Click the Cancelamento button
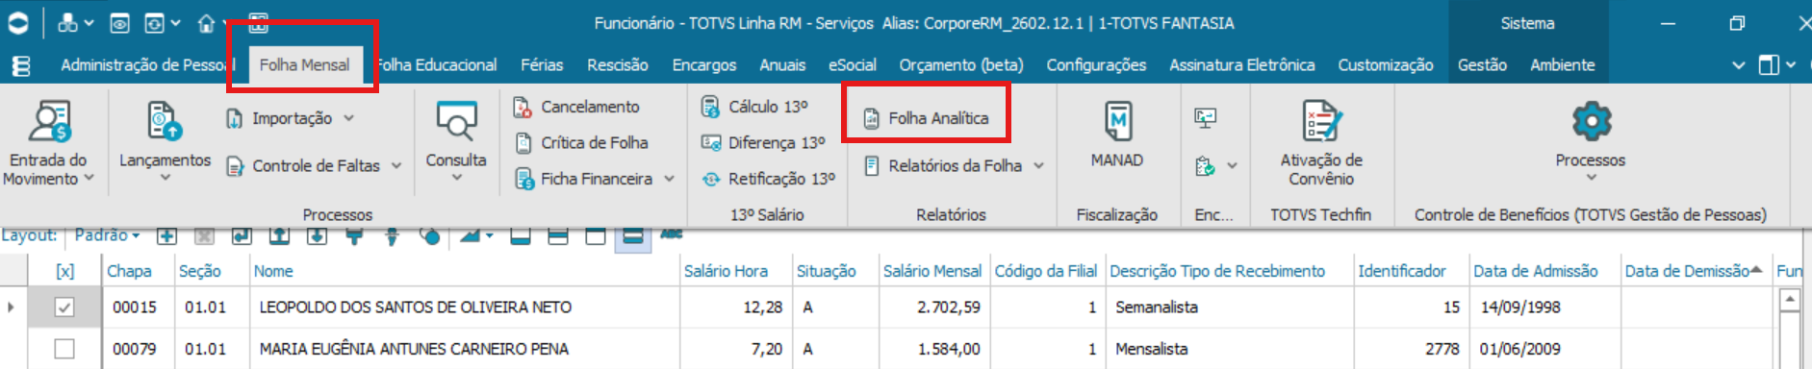The width and height of the screenshot is (1812, 369). click(x=576, y=107)
